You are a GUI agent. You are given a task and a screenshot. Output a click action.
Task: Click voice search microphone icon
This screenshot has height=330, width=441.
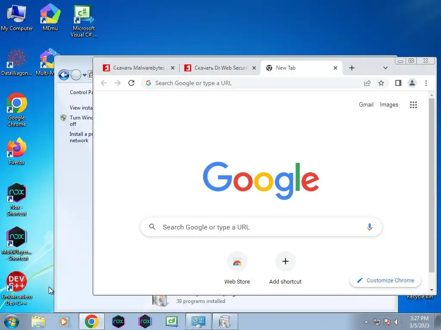click(370, 227)
